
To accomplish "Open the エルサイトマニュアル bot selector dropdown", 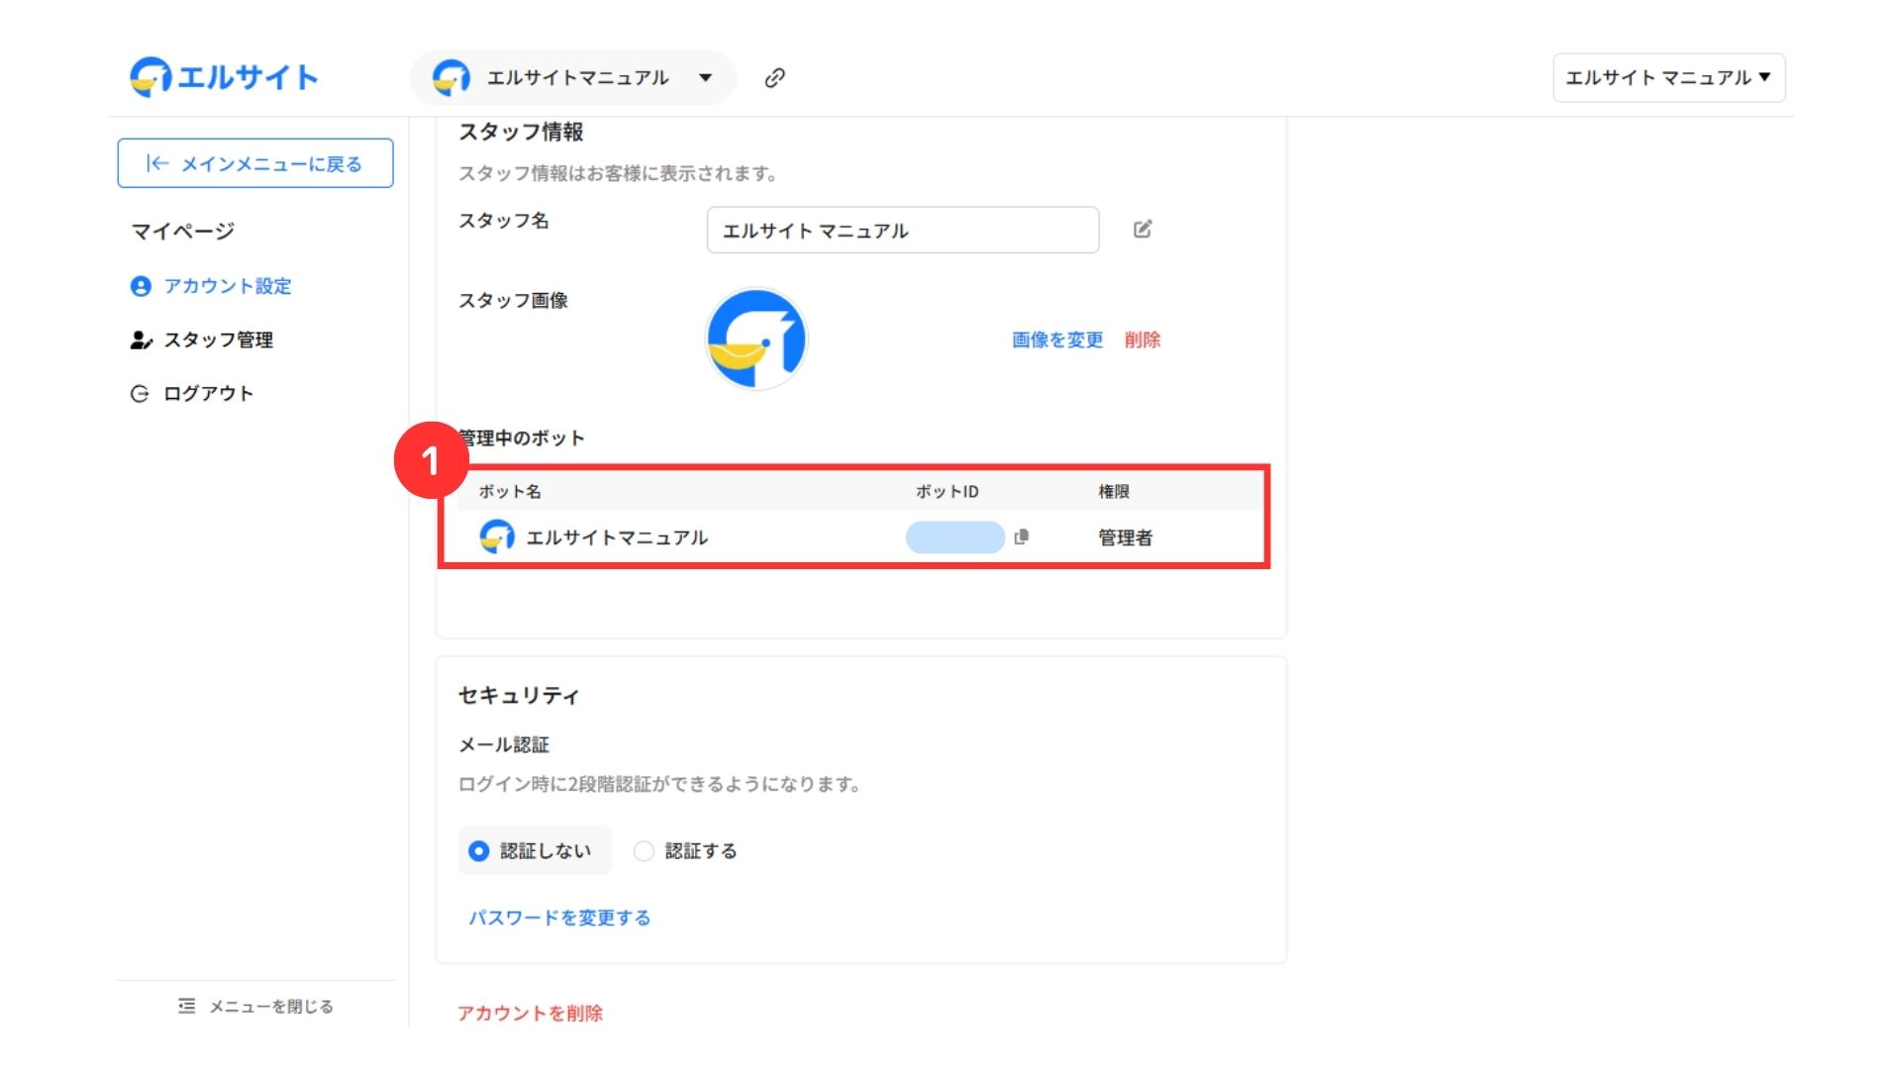I will point(573,78).
